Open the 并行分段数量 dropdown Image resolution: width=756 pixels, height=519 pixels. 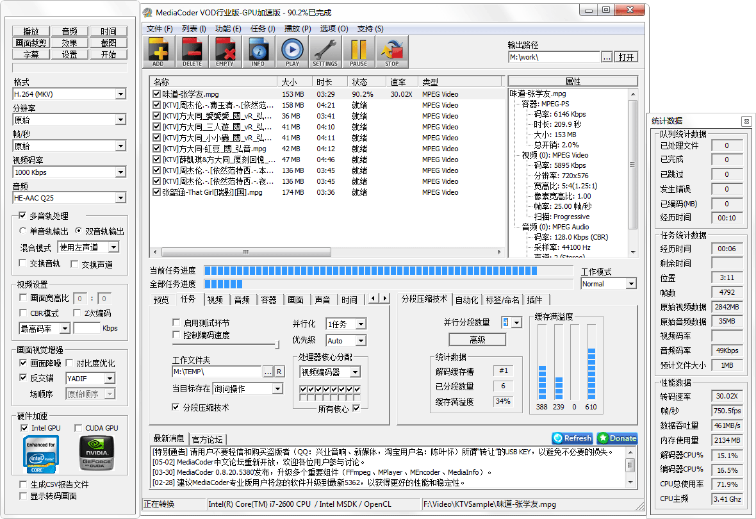click(x=516, y=322)
